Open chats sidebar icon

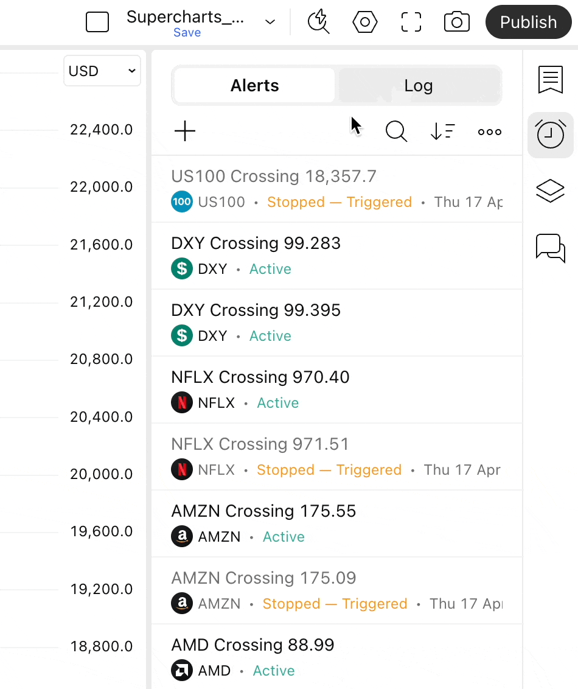[551, 248]
